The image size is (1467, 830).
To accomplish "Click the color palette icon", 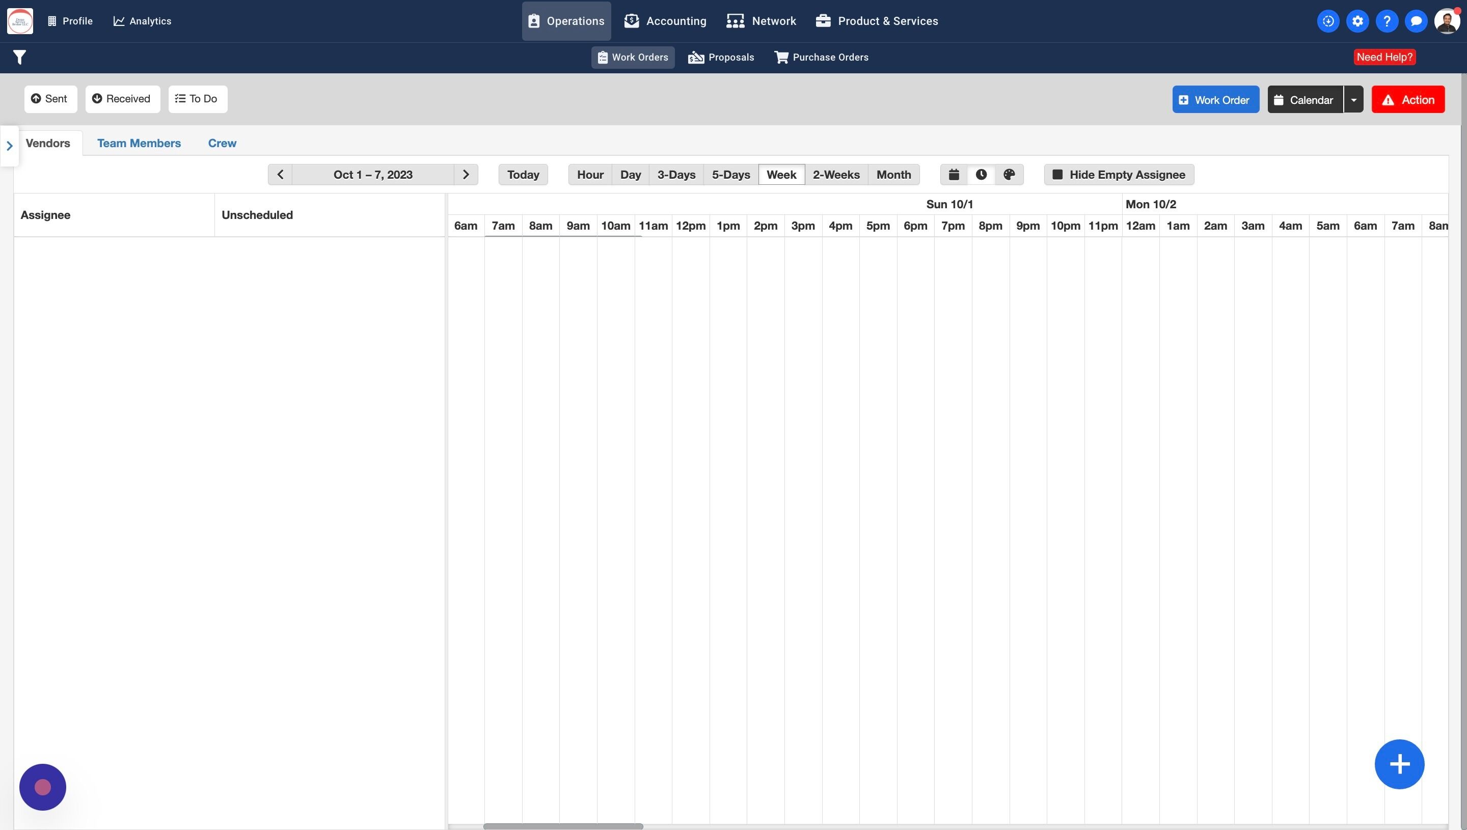I will click(x=1009, y=175).
